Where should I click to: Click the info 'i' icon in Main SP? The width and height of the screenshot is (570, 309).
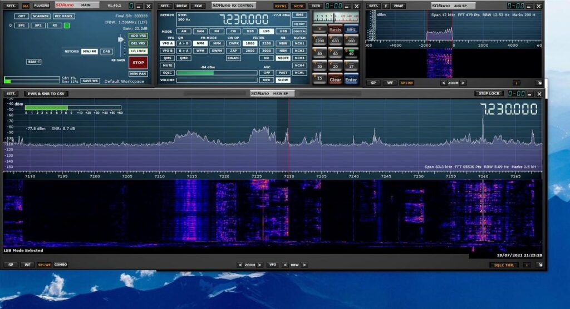point(527,265)
